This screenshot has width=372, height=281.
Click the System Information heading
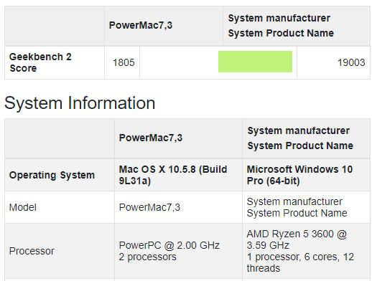80,103
